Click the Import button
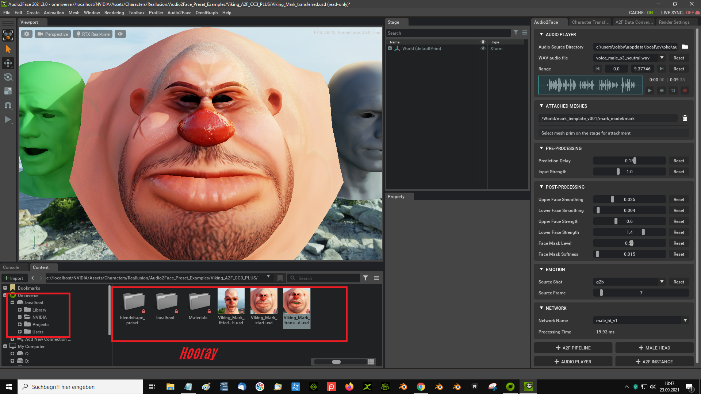The image size is (701, 394). coord(14,278)
